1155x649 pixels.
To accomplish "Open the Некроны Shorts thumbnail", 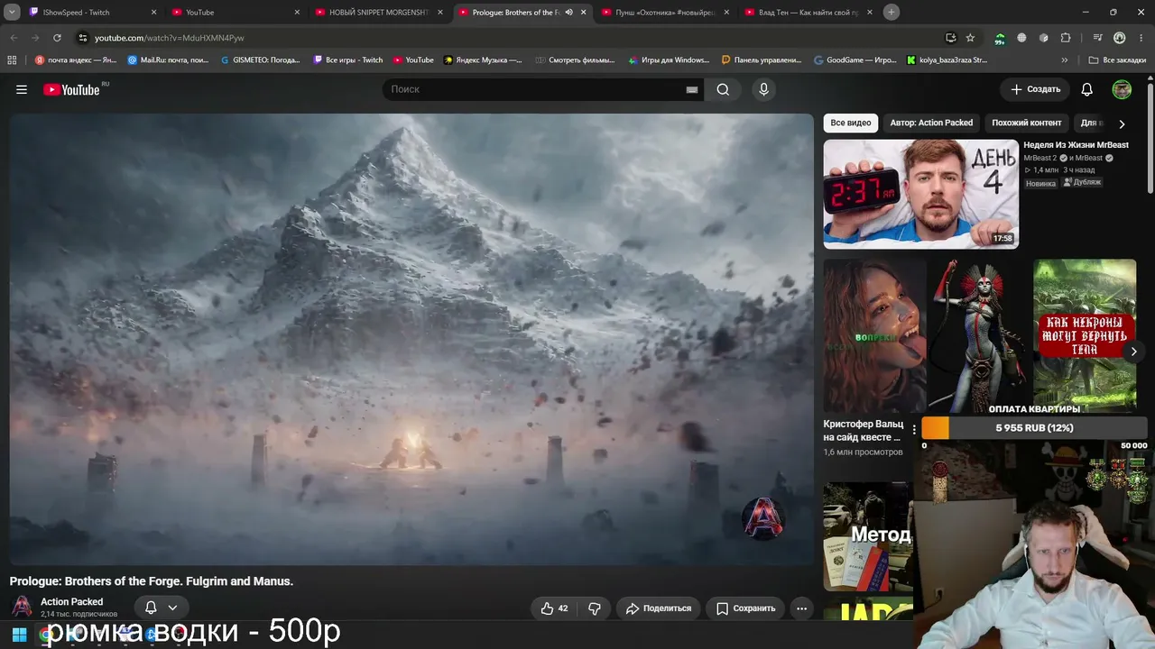I will pos(1085,336).
